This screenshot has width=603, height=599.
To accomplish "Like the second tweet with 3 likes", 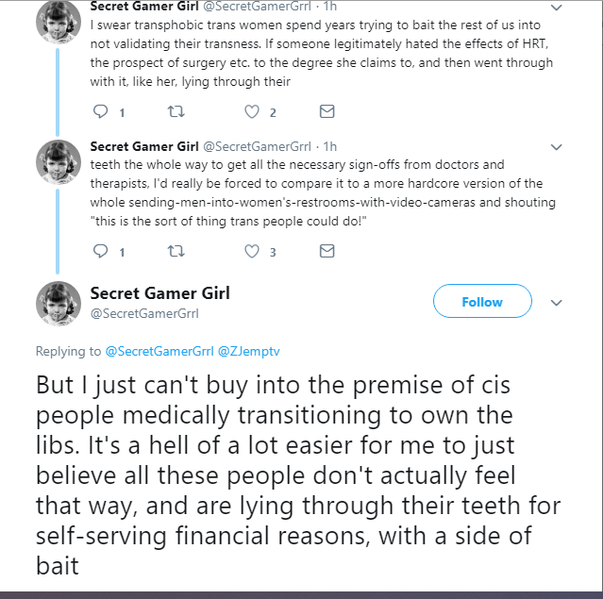I will click(x=252, y=252).
